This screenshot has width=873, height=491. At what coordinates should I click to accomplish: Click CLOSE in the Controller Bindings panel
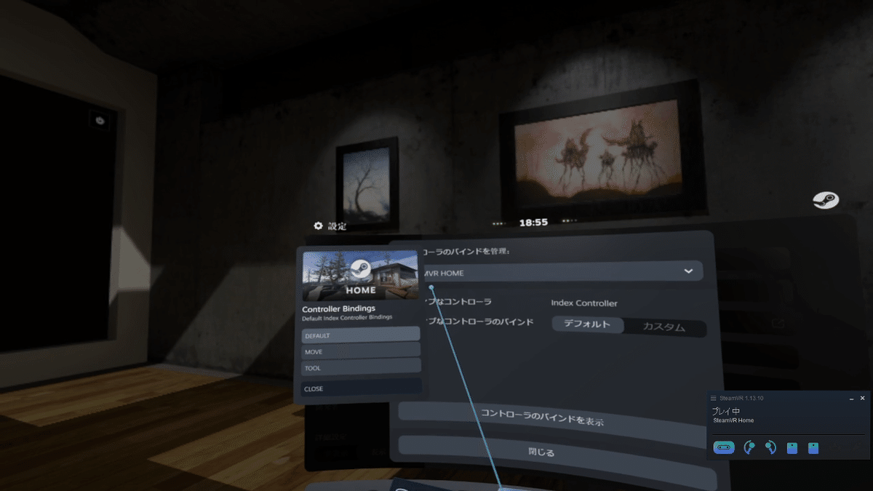(362, 387)
